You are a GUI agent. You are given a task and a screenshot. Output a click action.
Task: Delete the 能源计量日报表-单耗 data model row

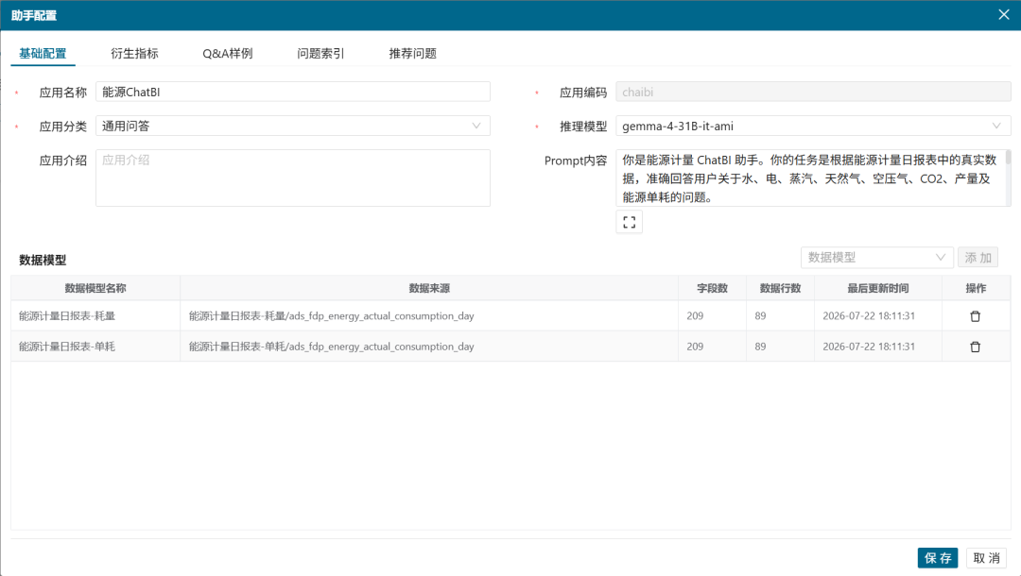pyautogui.click(x=975, y=347)
